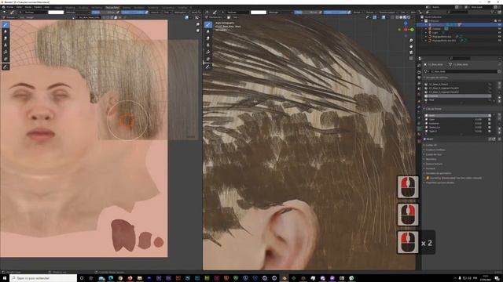The image size is (503, 282).
Task: Click the Windows Start button
Action: coord(4,278)
